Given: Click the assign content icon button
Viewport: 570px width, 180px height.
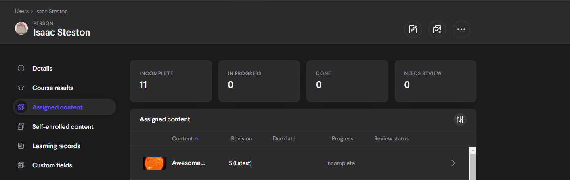Looking at the screenshot, I should point(437,29).
